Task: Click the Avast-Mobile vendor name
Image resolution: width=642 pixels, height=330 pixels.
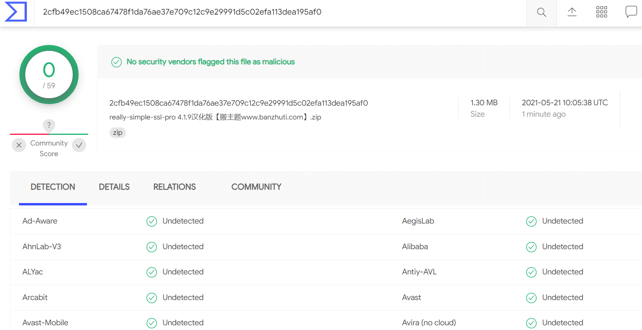Action: point(45,323)
